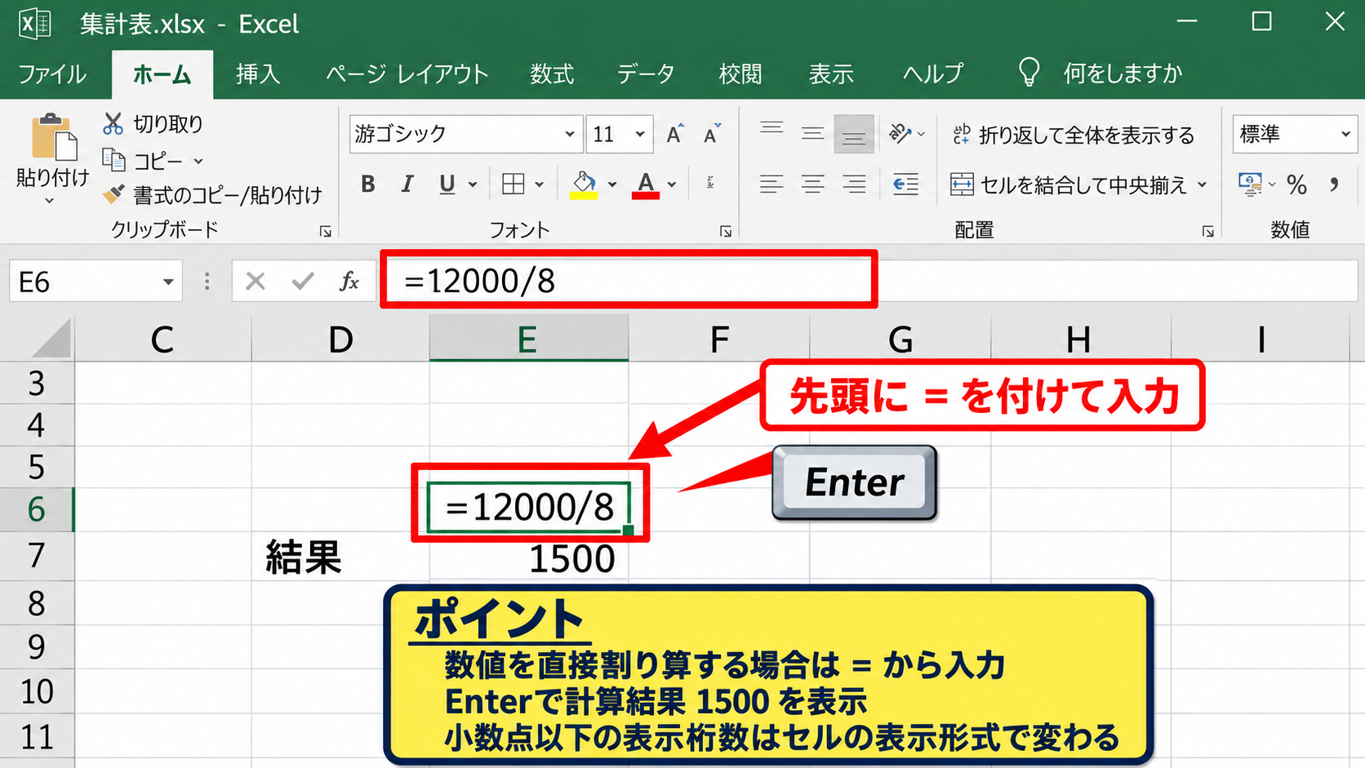Switch to the データ tab
Screen dimensions: 1365x768
coord(646,74)
